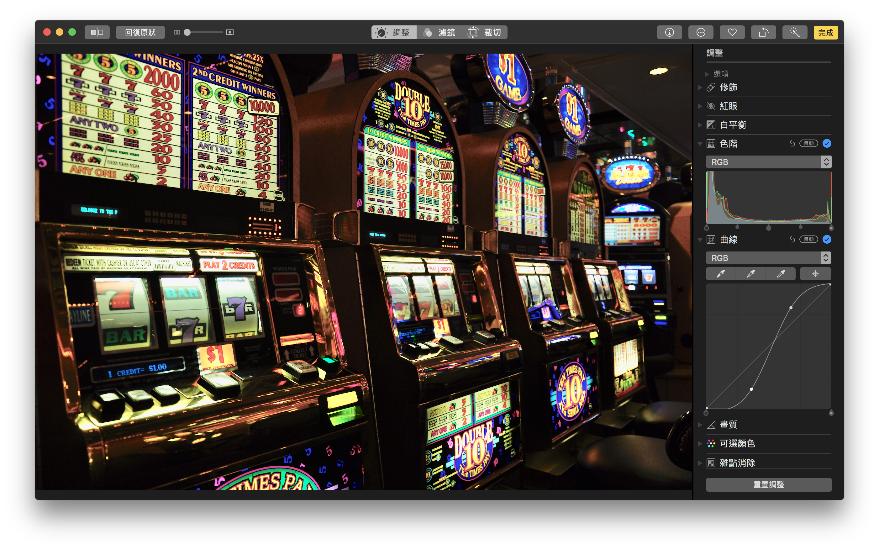
Task: Click the levels midtone handle
Action: [x=768, y=228]
